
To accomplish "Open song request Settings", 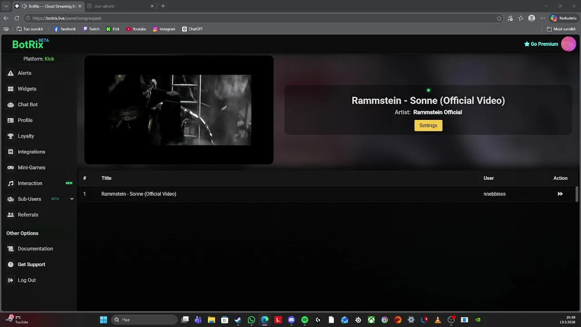I will (x=428, y=125).
